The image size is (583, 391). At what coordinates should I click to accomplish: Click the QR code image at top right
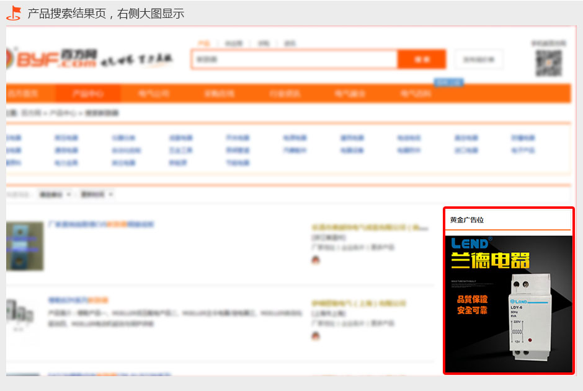[x=548, y=63]
